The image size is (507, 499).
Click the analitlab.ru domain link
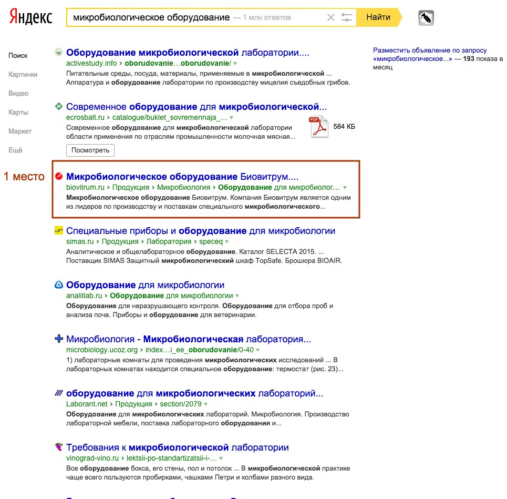(x=84, y=296)
